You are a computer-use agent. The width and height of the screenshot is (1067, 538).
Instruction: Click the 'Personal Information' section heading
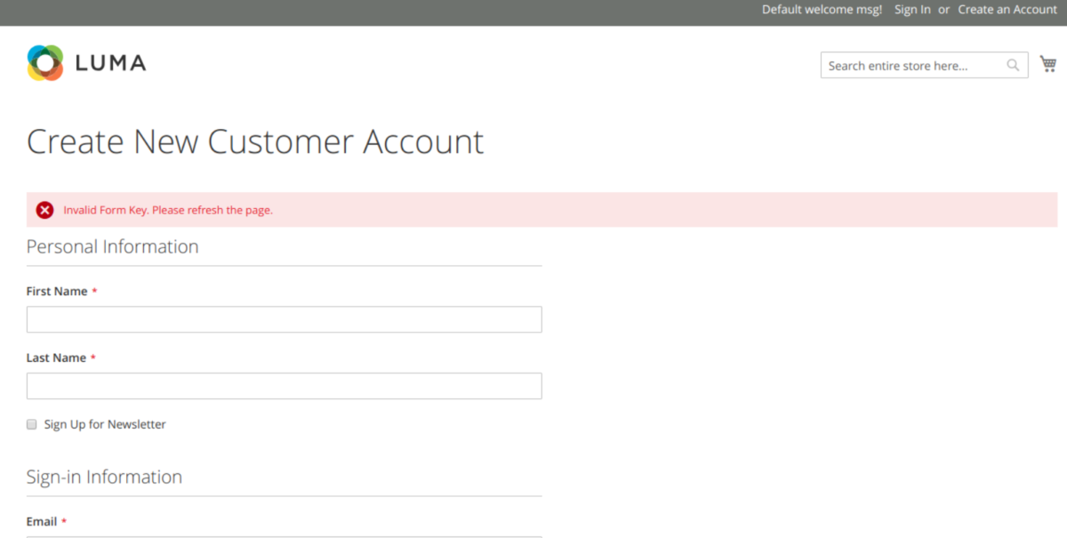[x=112, y=246]
